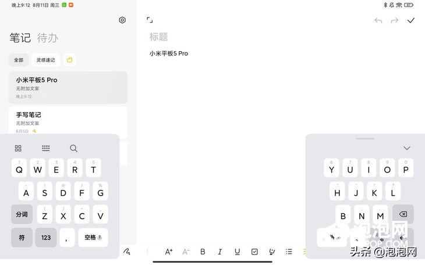Open notes settings hexagon icon

[x=122, y=20]
